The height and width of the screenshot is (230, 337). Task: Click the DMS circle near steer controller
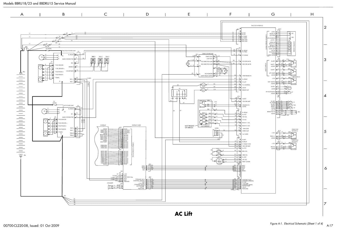pyautogui.click(x=188, y=64)
